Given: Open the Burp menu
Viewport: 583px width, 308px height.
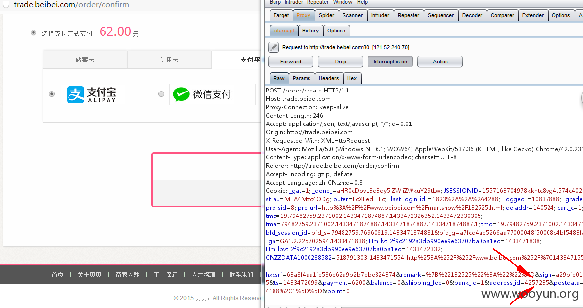Looking at the screenshot, I should [275, 2].
